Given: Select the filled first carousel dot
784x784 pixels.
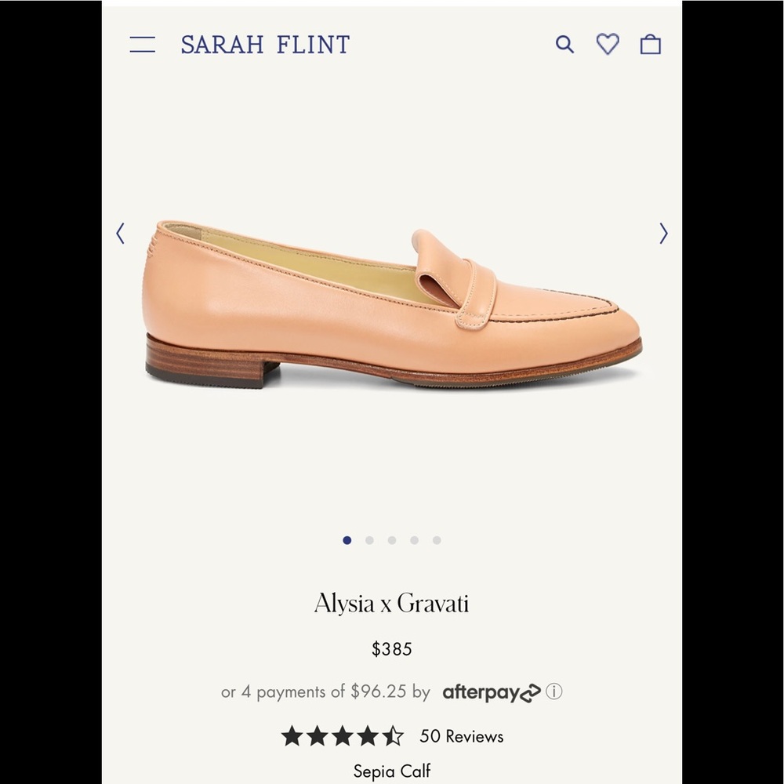Looking at the screenshot, I should (x=347, y=540).
